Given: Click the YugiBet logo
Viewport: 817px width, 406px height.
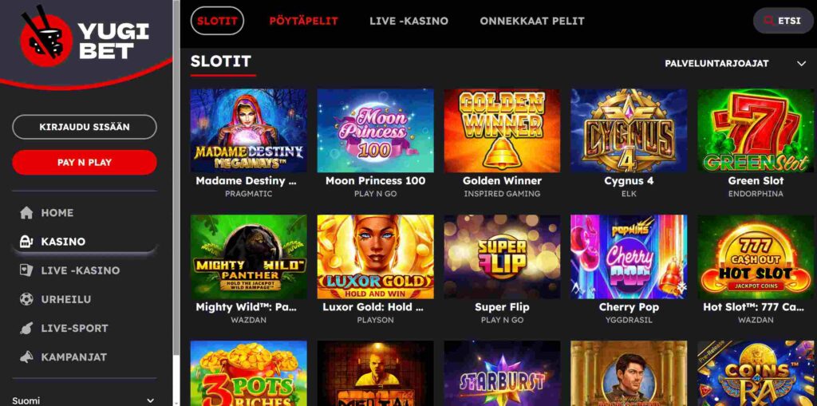Looking at the screenshot, I should [85, 37].
